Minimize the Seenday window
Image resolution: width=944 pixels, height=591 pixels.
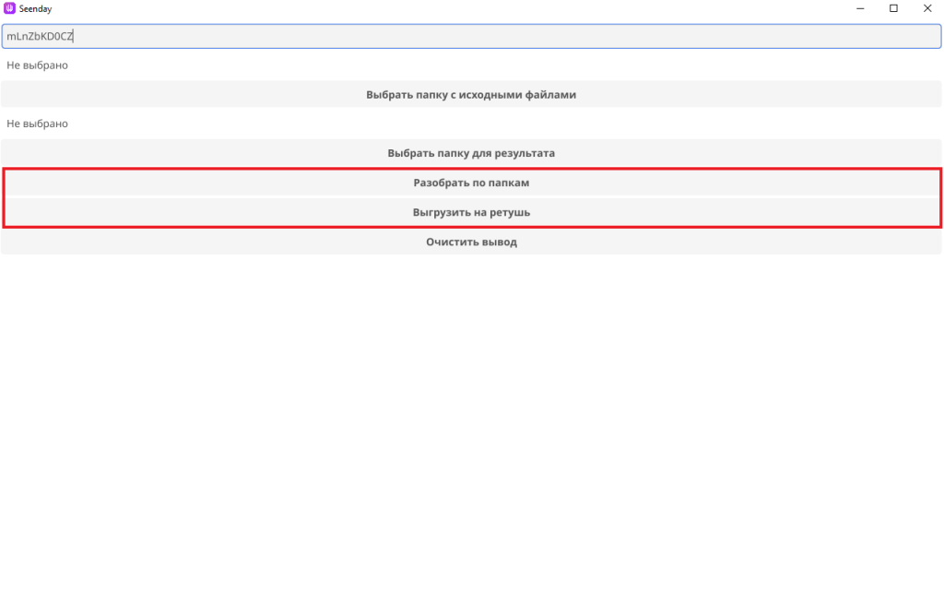pyautogui.click(x=859, y=8)
